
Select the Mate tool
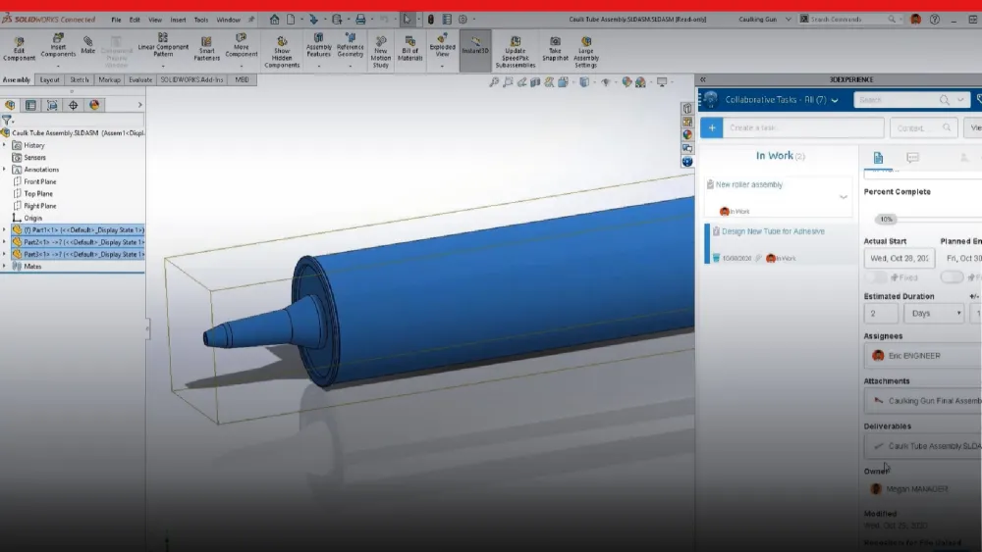point(88,44)
